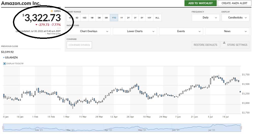The height and width of the screenshot is (134, 254).
Task: Create an AMZN alert
Action: coord(234,3)
